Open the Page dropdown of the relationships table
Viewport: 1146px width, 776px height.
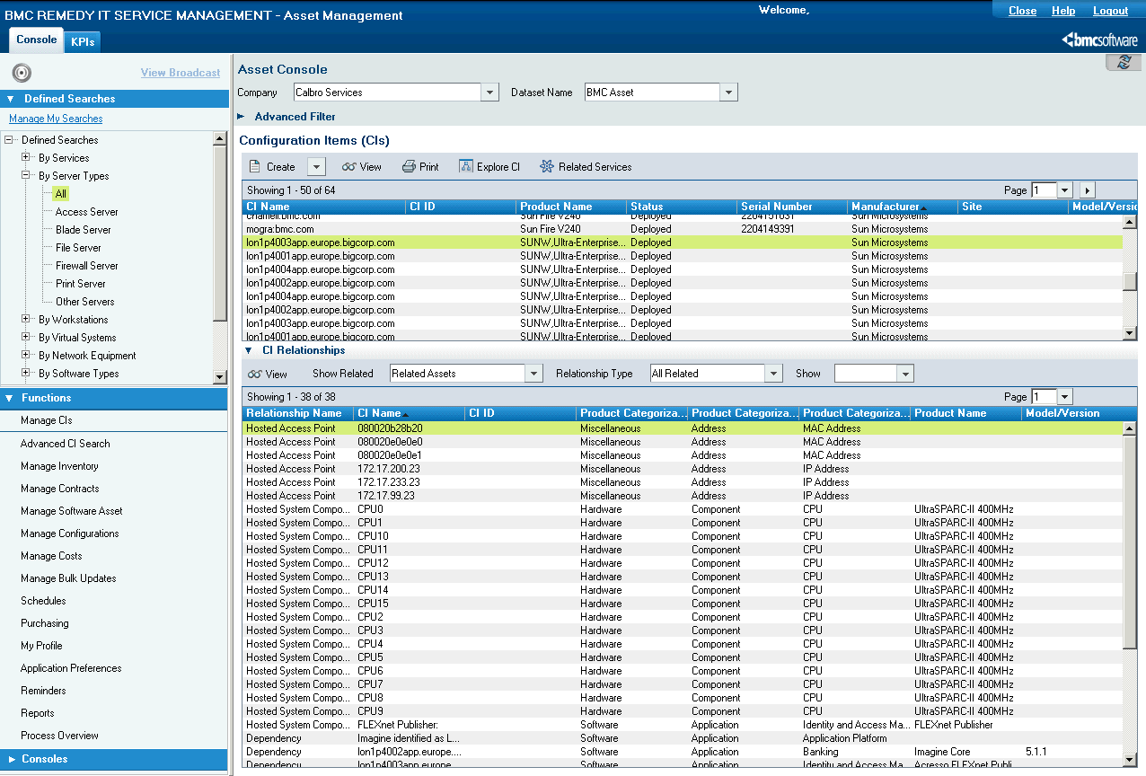[1065, 397]
